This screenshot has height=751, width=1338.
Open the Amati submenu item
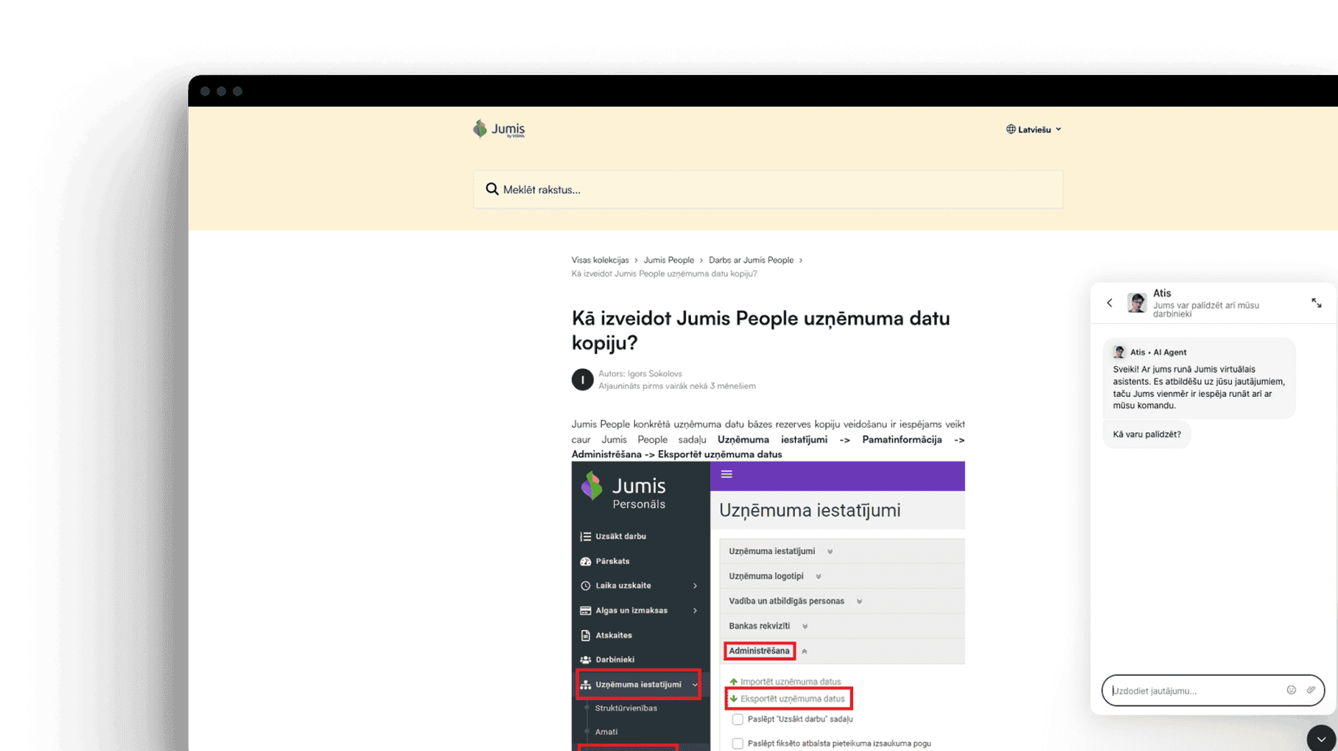(x=606, y=732)
